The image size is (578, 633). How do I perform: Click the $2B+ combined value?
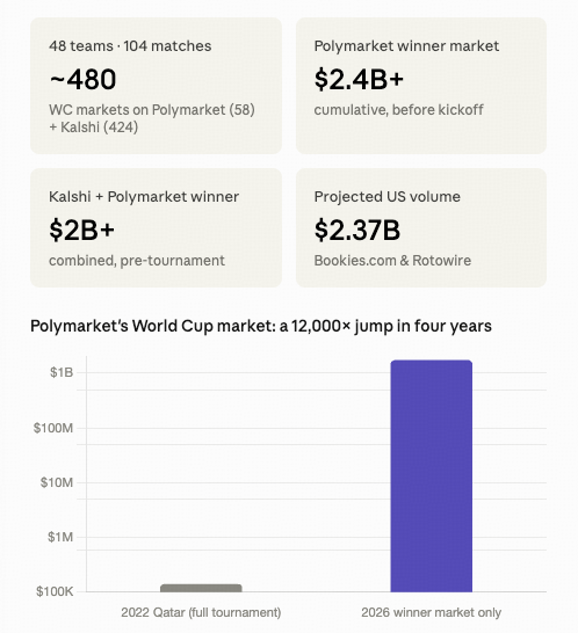(82, 230)
